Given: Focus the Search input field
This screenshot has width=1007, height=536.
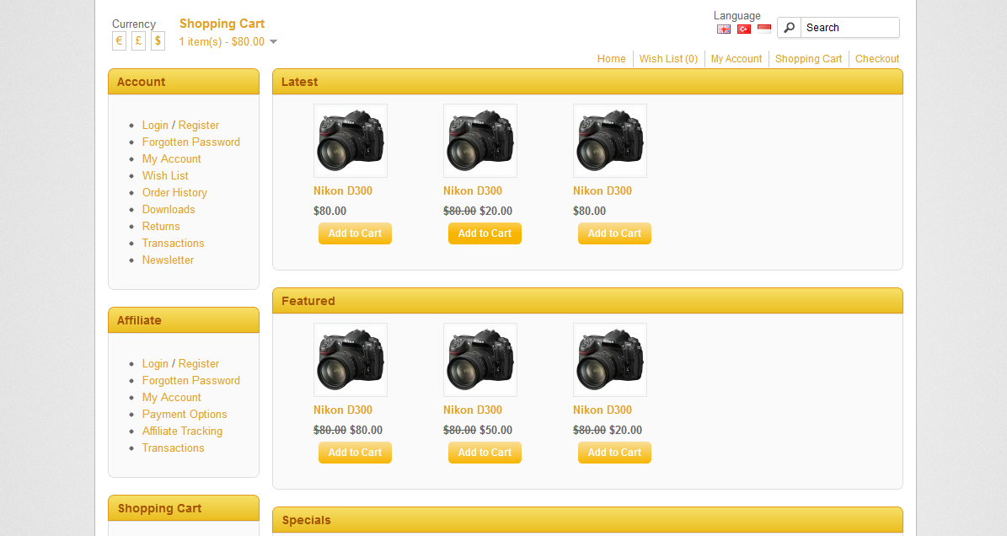Looking at the screenshot, I should [x=849, y=28].
